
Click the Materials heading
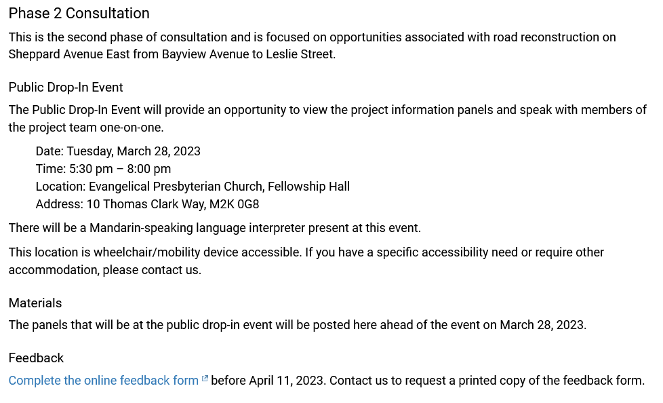click(x=35, y=303)
